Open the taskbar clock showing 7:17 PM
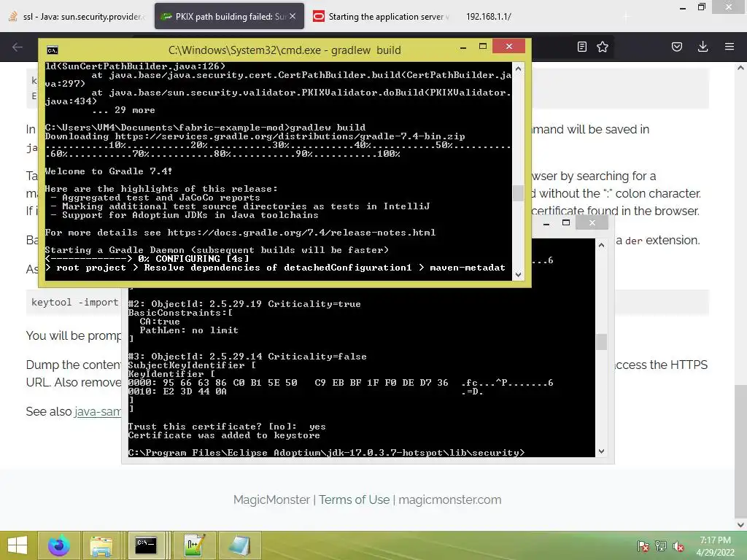The height and width of the screenshot is (560, 747). (715, 546)
